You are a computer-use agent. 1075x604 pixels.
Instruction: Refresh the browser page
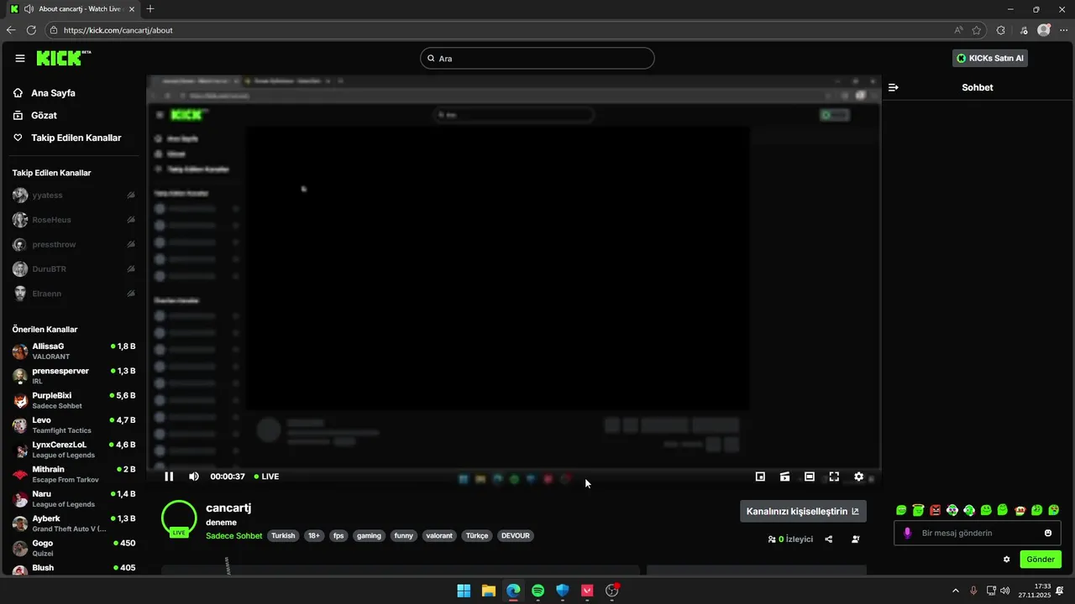(31, 30)
